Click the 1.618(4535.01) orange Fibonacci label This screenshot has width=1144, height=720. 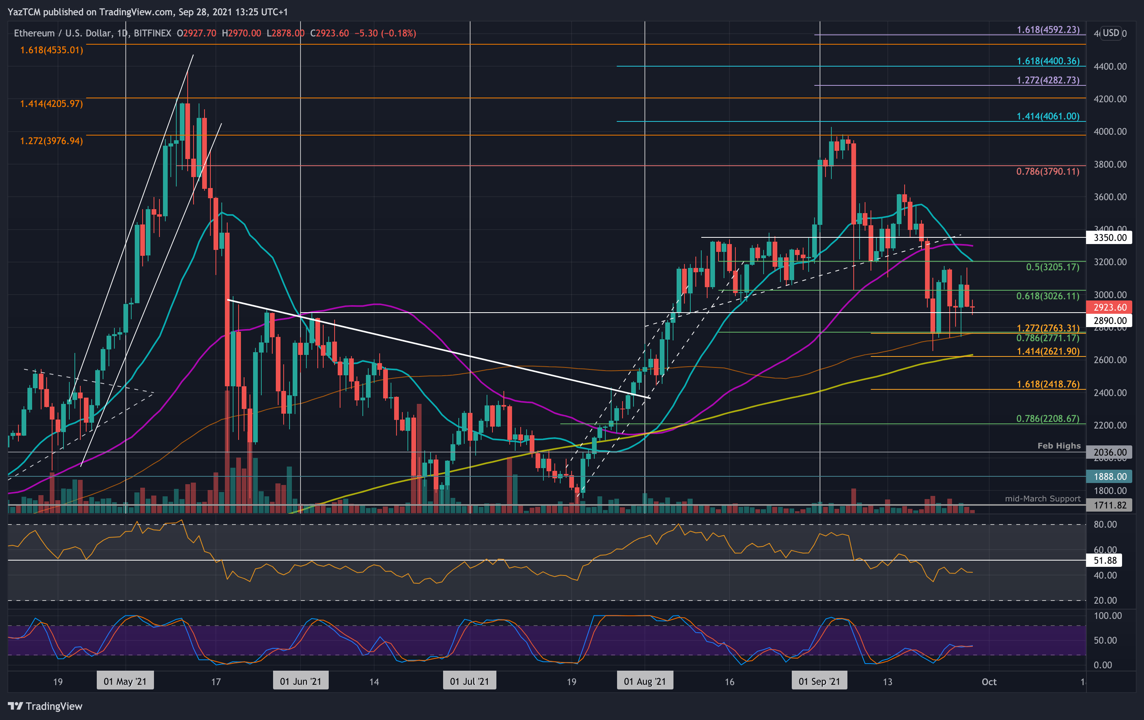(x=51, y=50)
